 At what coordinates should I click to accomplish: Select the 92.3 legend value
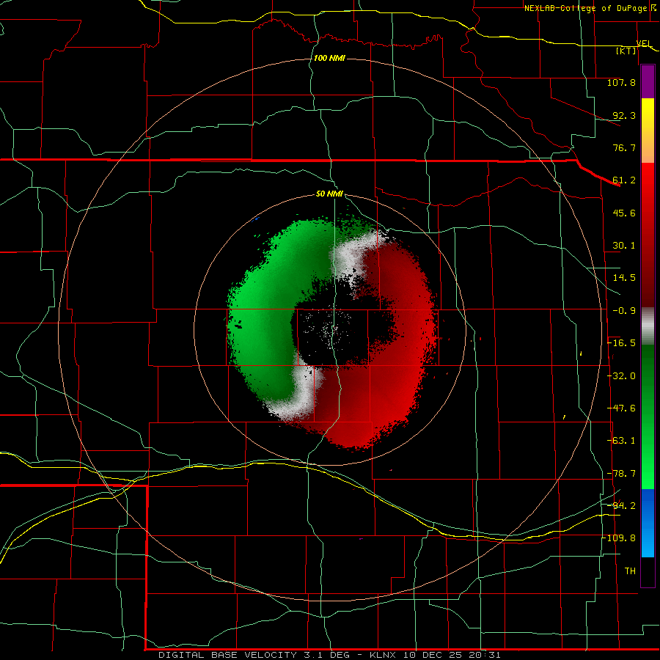tap(624, 115)
